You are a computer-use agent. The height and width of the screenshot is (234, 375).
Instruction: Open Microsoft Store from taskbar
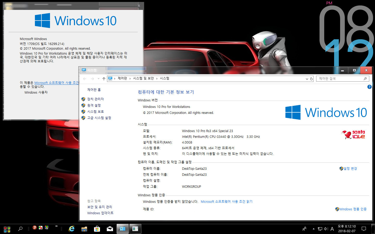click(97, 229)
